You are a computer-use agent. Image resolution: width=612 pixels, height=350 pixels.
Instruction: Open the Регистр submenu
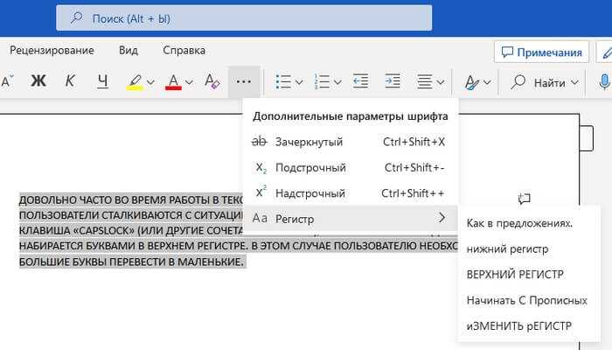[x=350, y=219]
